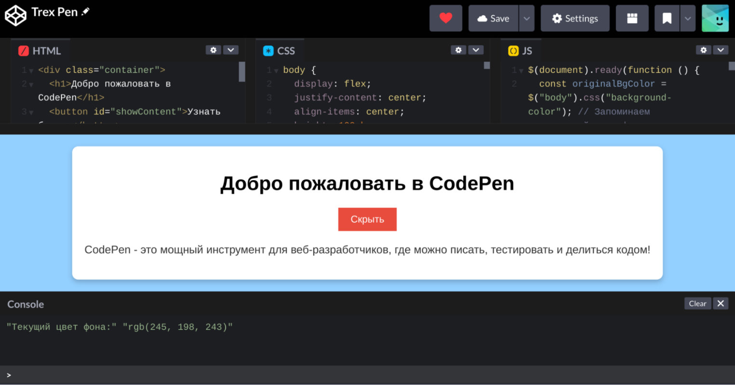Select the CSS editor tab

coord(280,51)
